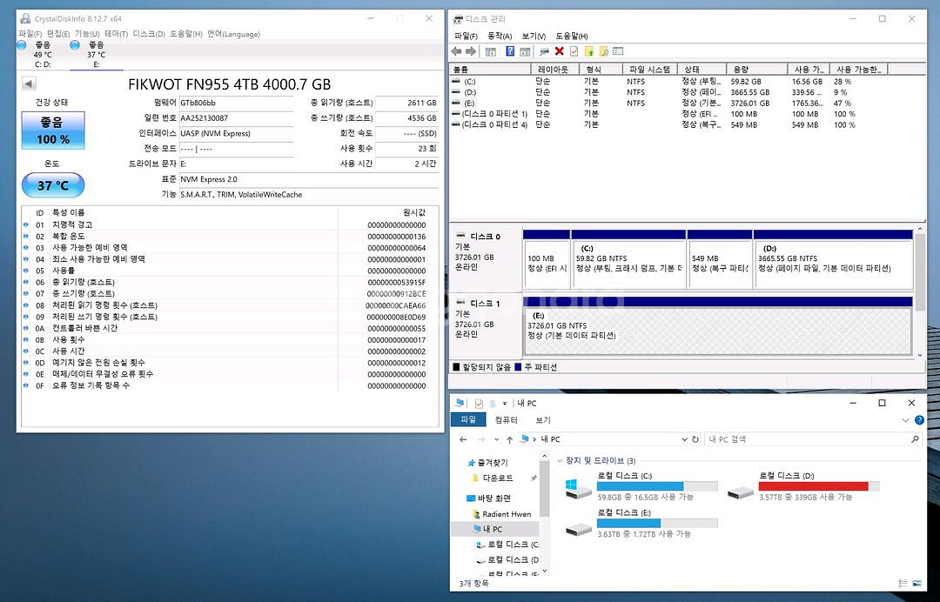Image resolution: width=940 pixels, height=602 pixels.
Task: Click the pin icon beside 다운로드 in Explorer
Action: pyautogui.click(x=534, y=478)
